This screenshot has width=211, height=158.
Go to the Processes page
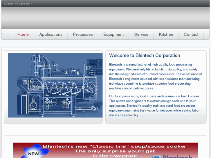pos(83,34)
